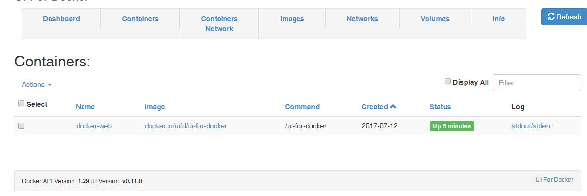The image size is (587, 196).
Task: Open the Dashboard tab
Action: (x=62, y=19)
